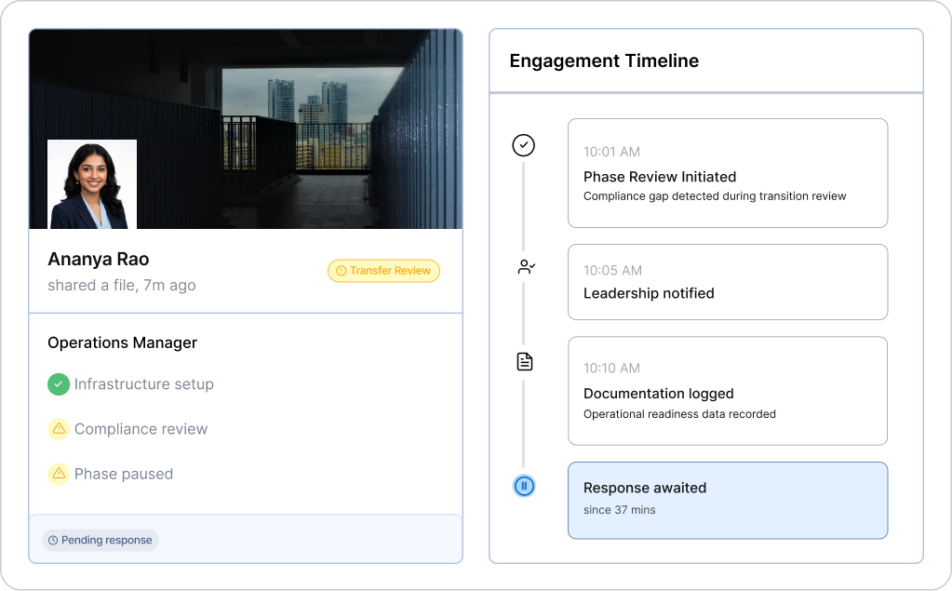Click the document icon beside Documentation logged
The height and width of the screenshot is (591, 952).
(x=525, y=362)
